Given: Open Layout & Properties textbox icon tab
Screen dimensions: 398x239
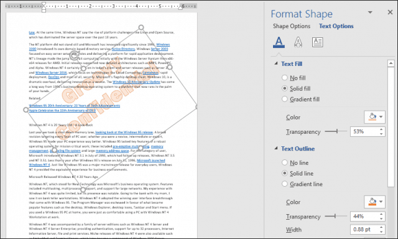Looking at the screenshot, I should [x=317, y=42].
